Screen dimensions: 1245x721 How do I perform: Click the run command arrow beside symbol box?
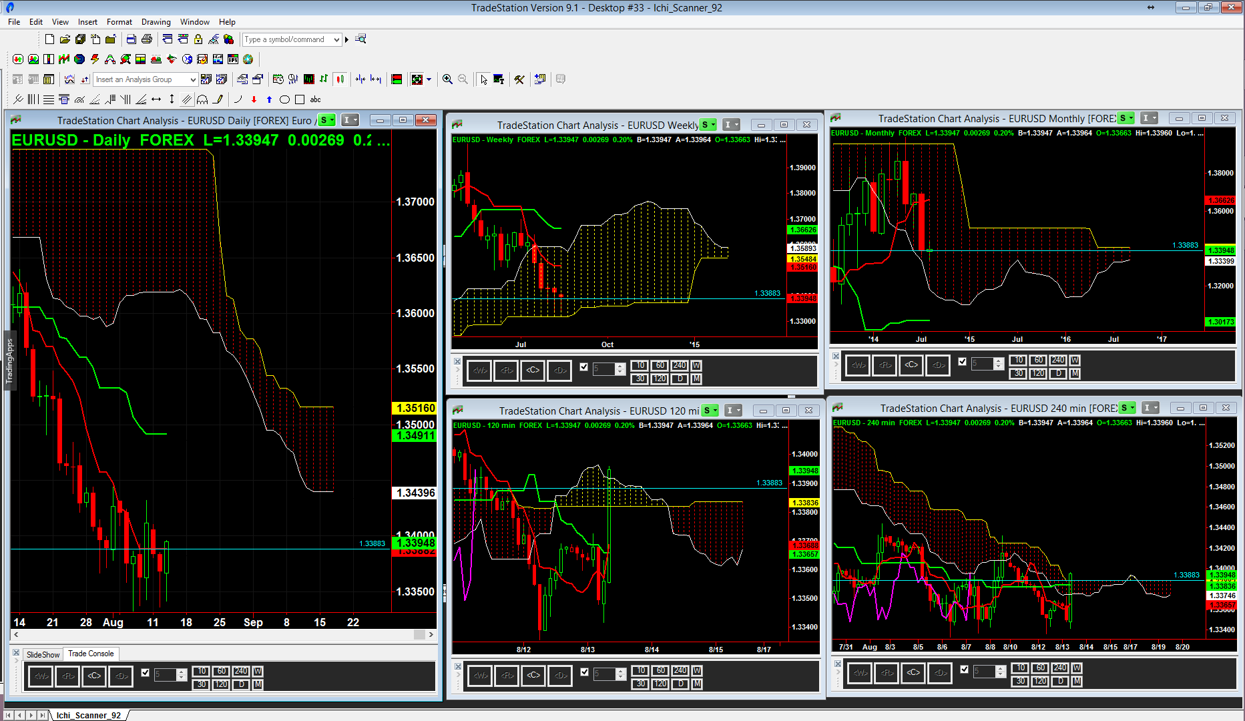coord(347,39)
